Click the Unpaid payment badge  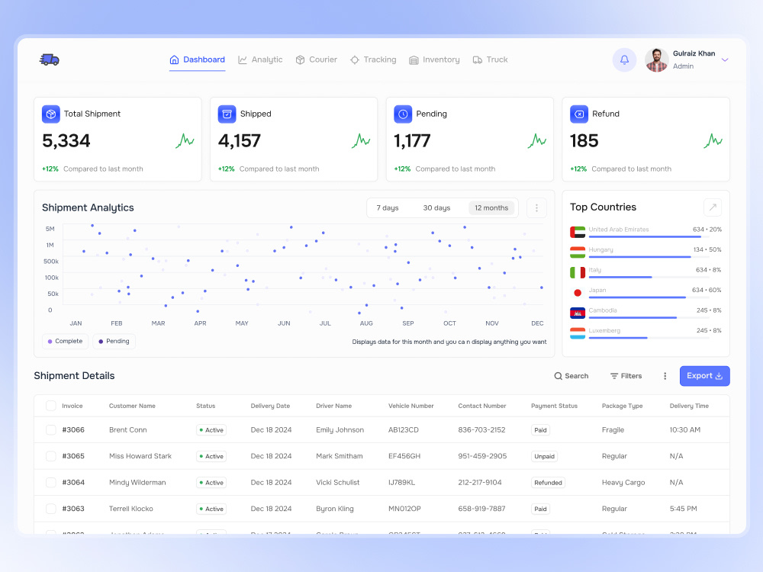coord(544,456)
